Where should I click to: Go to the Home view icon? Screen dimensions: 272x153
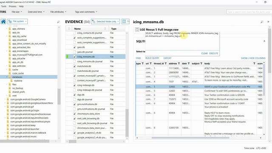(x=3, y=22)
